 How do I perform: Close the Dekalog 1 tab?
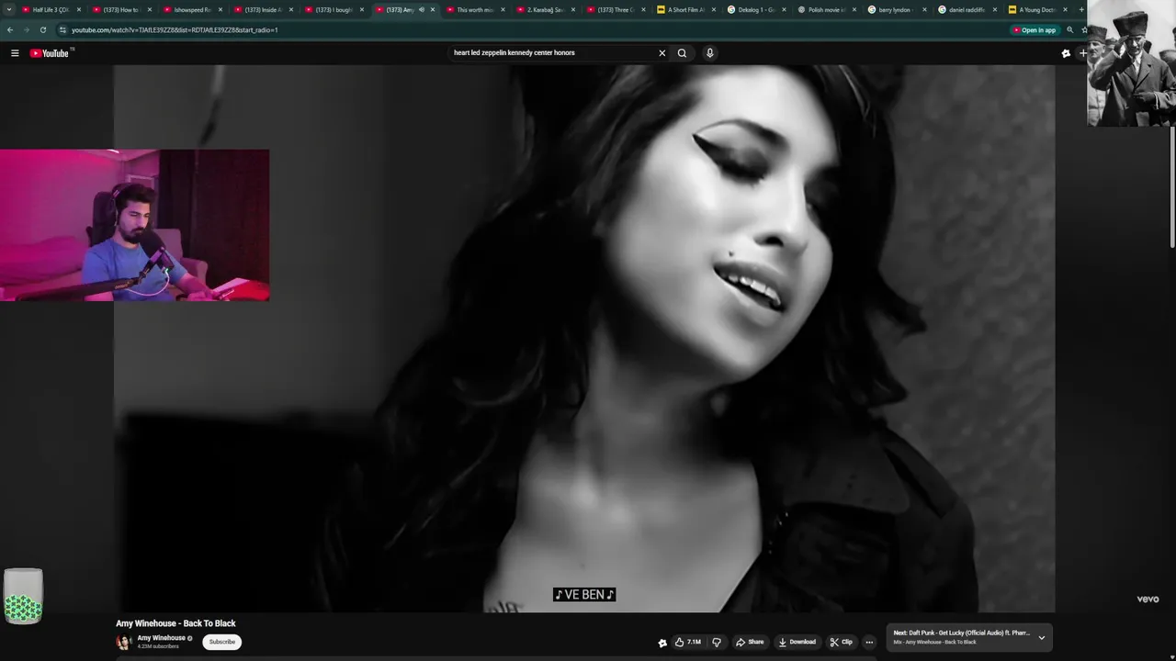coord(784,9)
